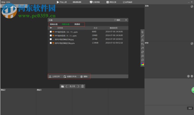Click the 86KB size value

(x=94, y=32)
